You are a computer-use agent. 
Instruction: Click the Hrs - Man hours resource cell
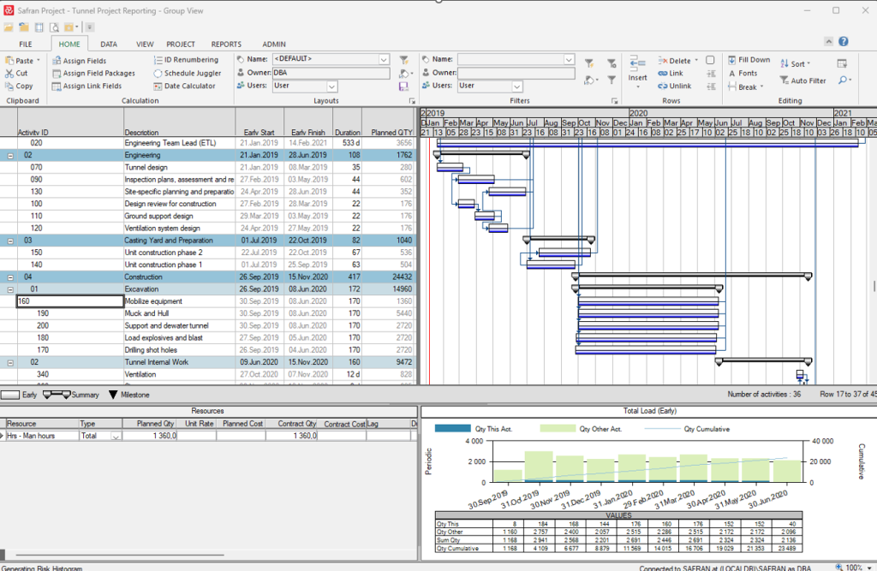click(42, 436)
